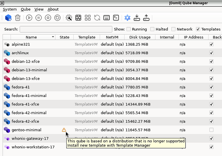Pause the selected qube
This screenshot has width=222, height=156.
tap(39, 18)
